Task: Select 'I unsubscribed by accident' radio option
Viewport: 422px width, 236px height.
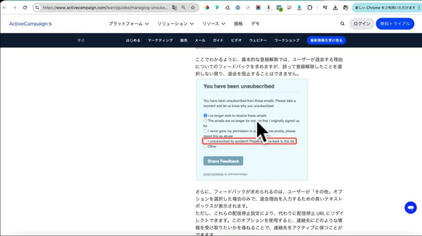Action: tap(205, 141)
